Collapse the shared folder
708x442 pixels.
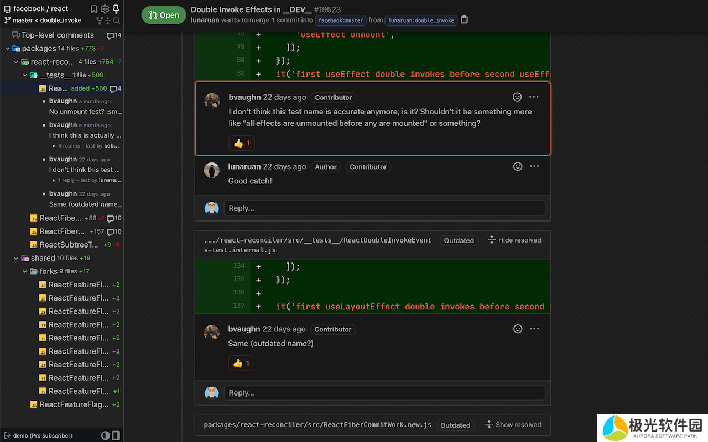point(16,258)
